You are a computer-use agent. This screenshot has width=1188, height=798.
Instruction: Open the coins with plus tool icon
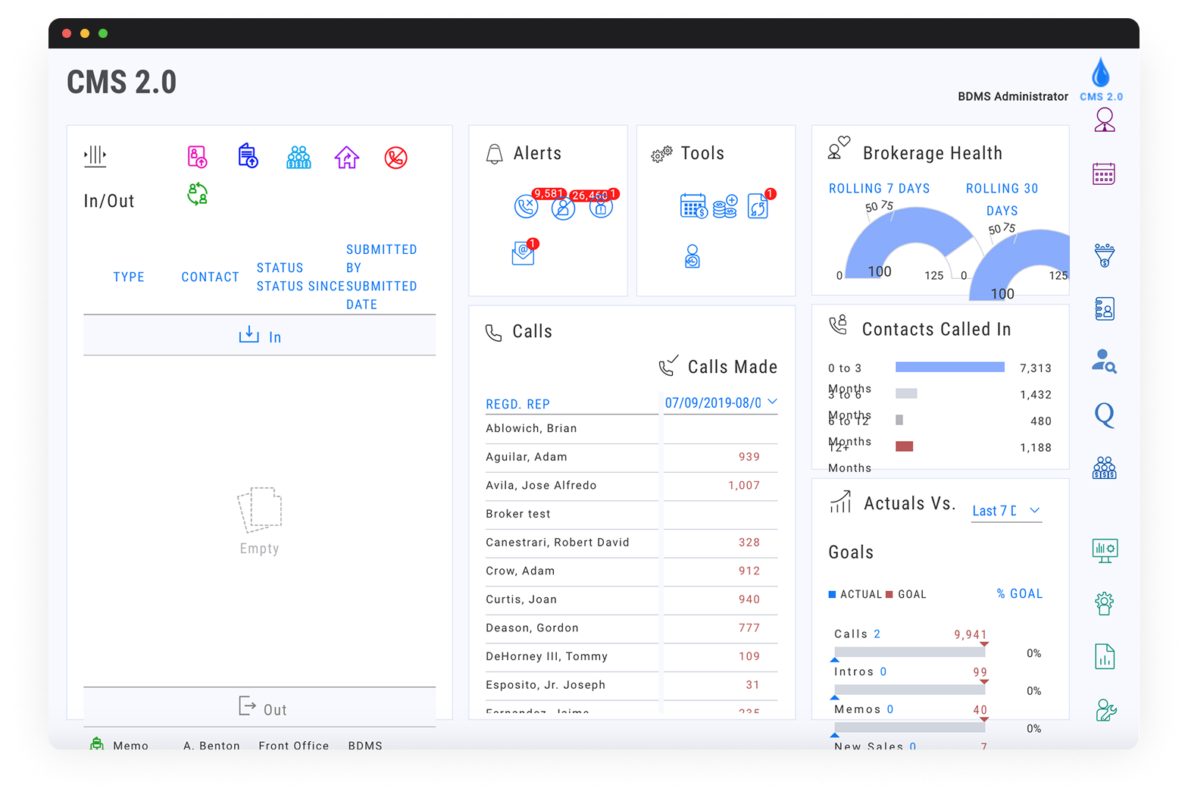tap(725, 206)
